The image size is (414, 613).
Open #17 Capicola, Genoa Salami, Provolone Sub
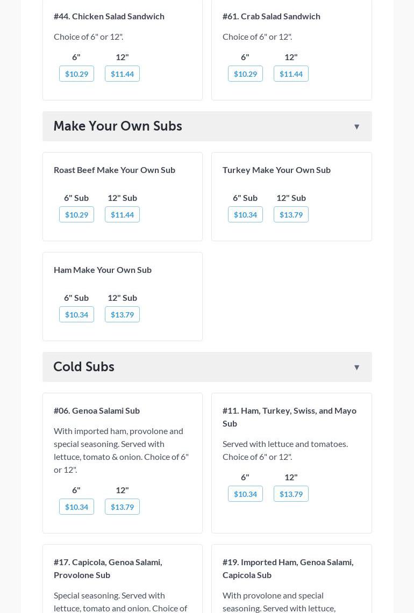point(108,568)
